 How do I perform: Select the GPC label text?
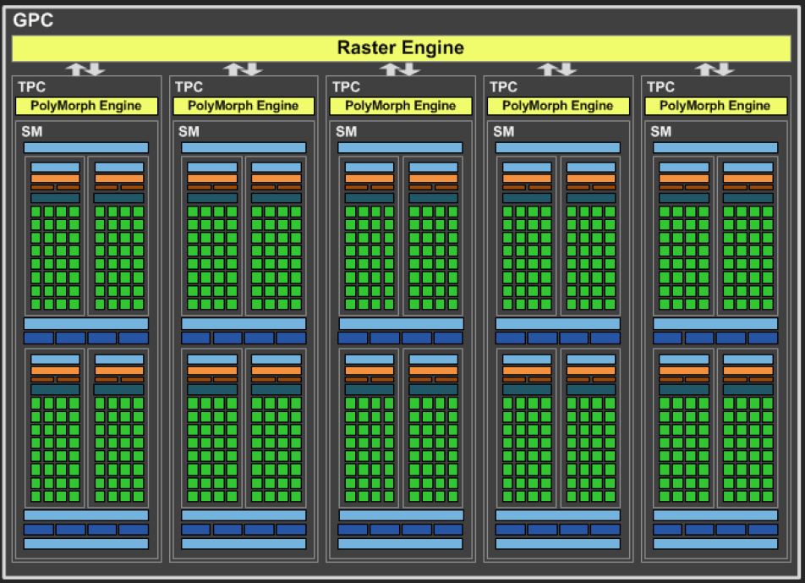33,20
